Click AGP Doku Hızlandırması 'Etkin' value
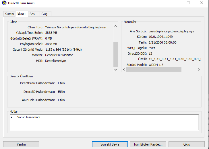209x149 pixels. pos(61,100)
